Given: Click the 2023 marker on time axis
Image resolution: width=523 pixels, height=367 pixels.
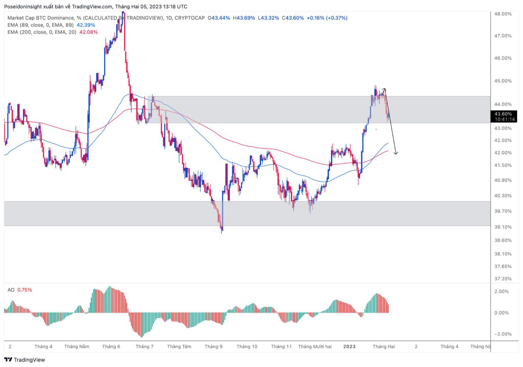Looking at the screenshot, I should point(349,346).
